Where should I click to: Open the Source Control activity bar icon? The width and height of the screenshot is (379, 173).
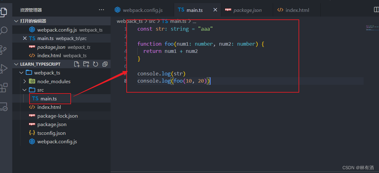click(3, 50)
